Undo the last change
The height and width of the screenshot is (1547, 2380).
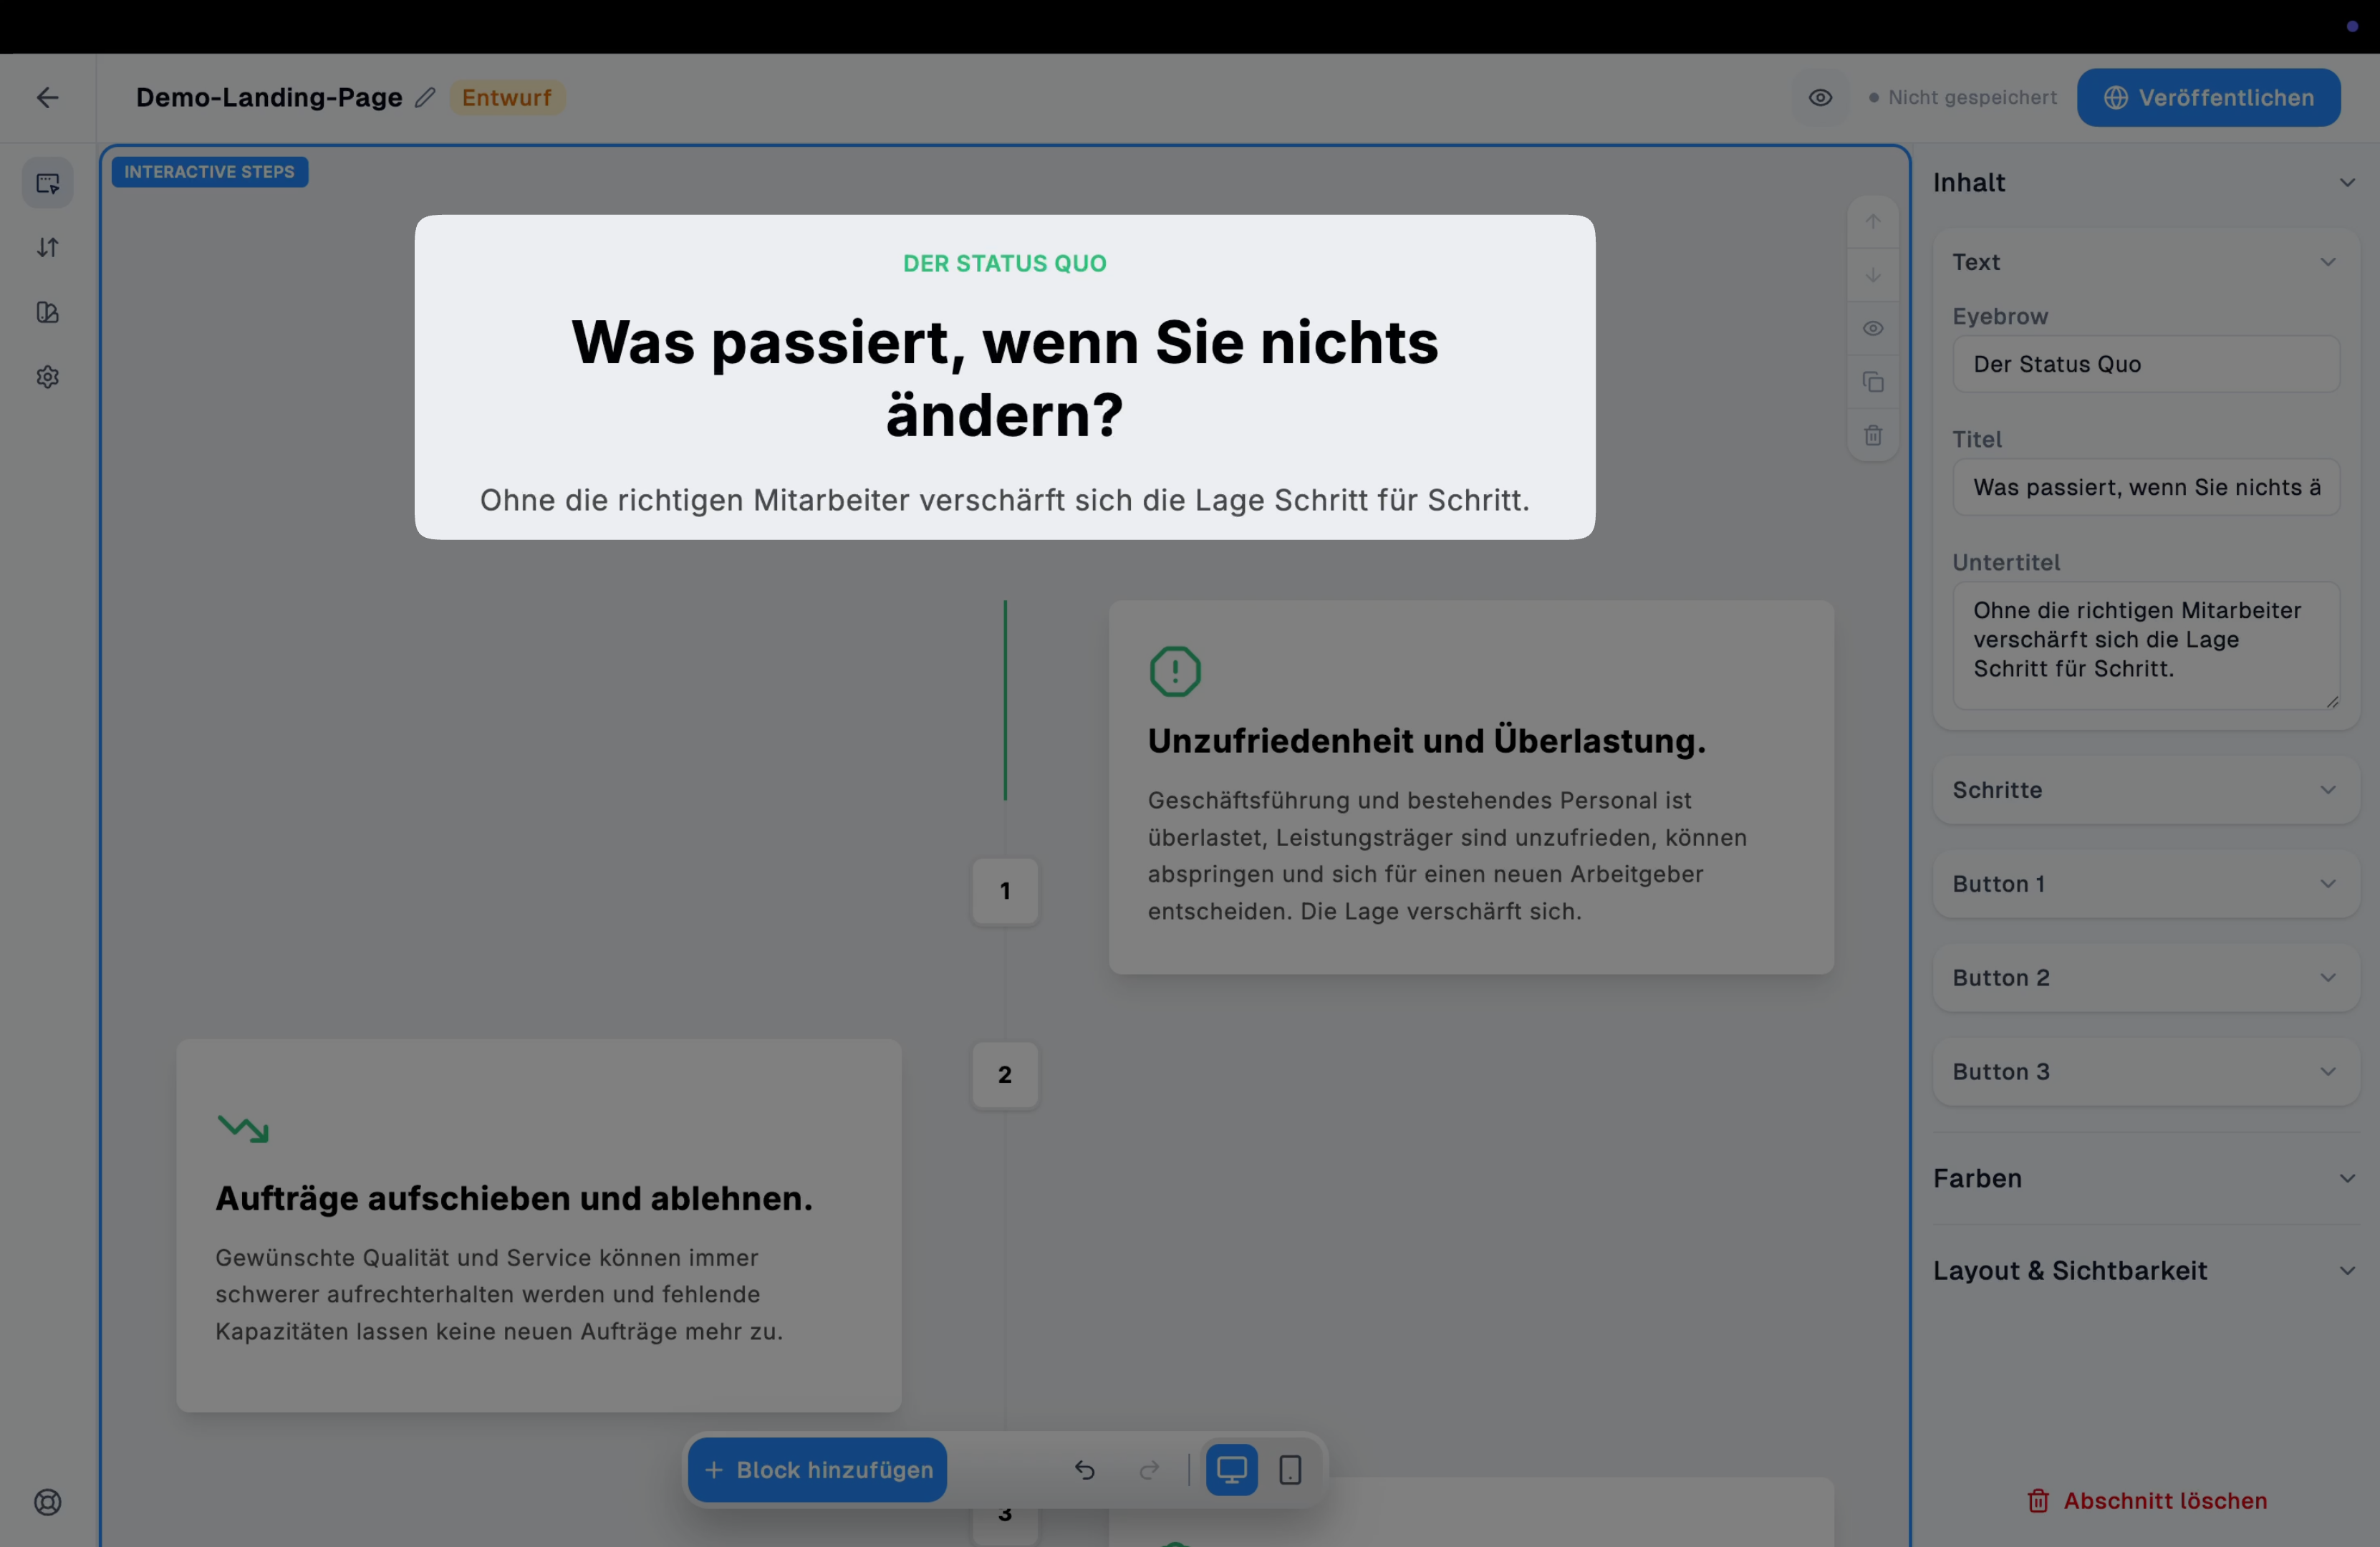1084,1469
